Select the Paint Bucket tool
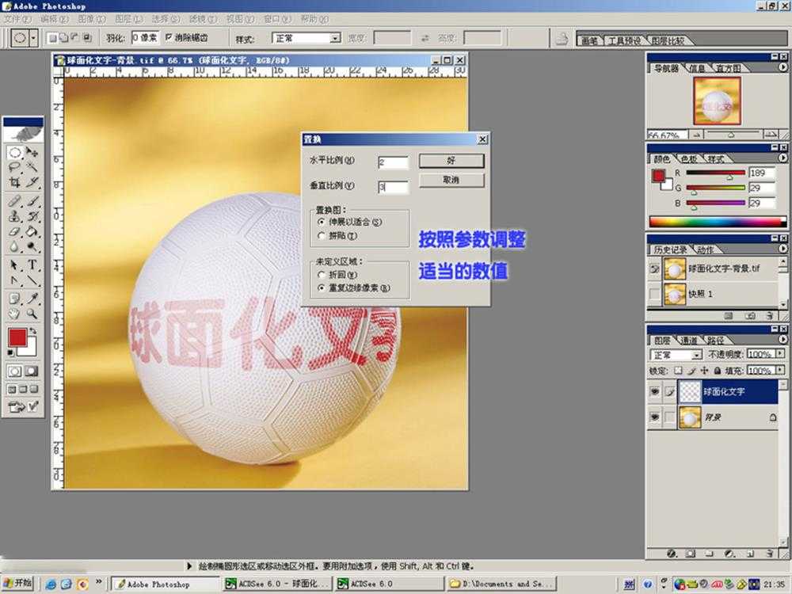This screenshot has width=792, height=594. click(x=32, y=231)
